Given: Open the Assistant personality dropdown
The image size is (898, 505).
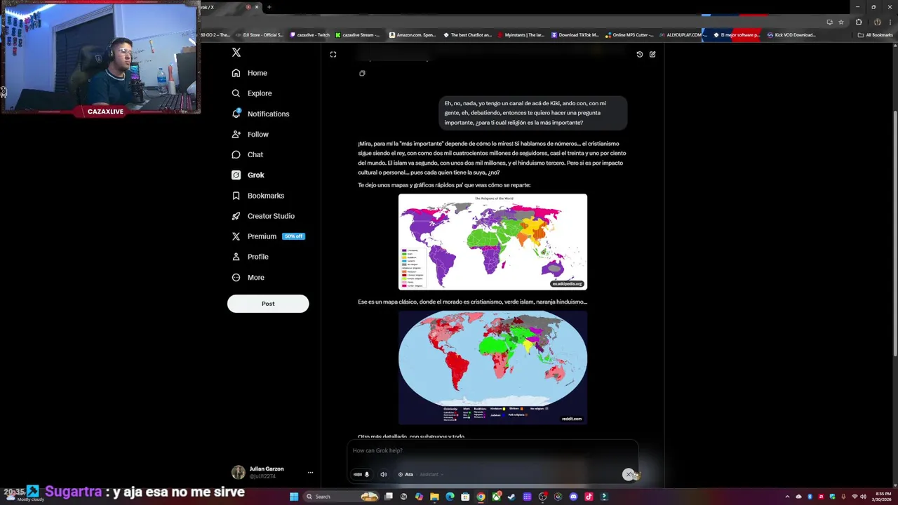Looking at the screenshot, I should pos(431,474).
